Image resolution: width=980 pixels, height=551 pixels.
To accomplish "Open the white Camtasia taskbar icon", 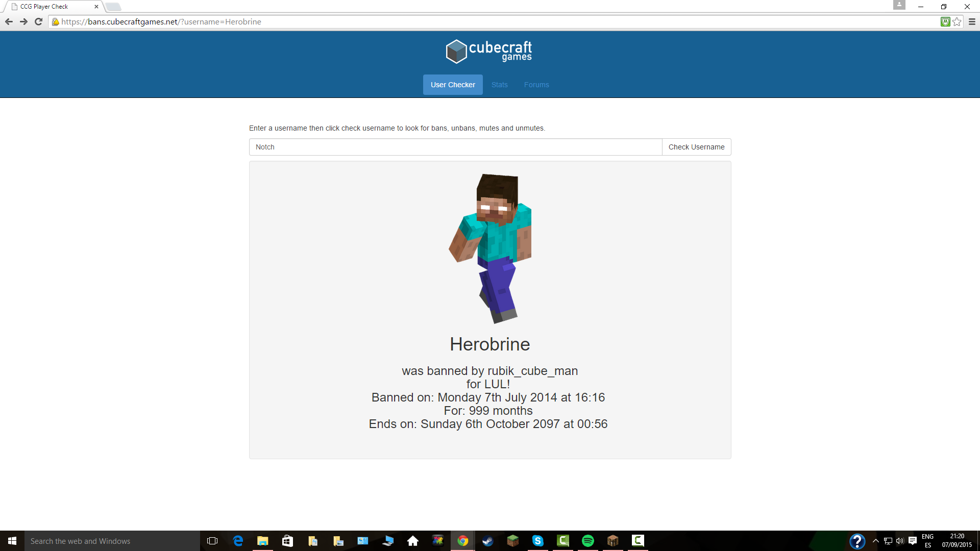I will (638, 541).
